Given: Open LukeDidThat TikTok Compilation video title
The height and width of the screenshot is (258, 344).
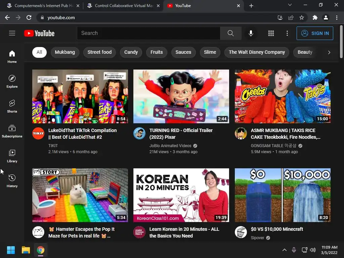Looking at the screenshot, I should tap(83, 134).
